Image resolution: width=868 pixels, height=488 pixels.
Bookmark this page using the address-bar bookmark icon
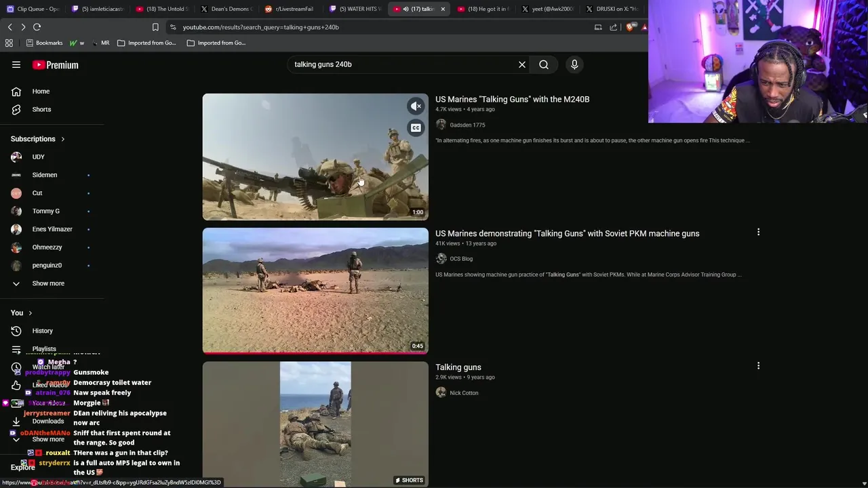(155, 27)
